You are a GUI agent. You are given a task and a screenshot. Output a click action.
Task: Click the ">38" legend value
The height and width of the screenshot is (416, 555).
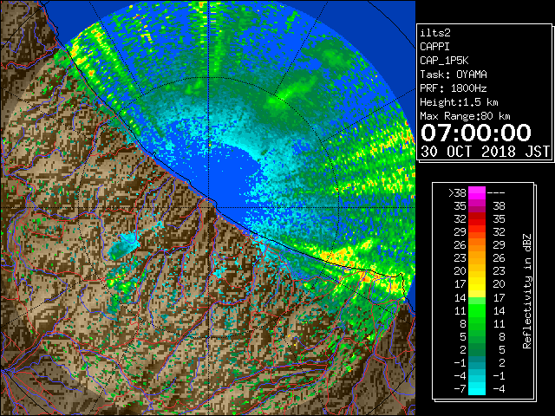click(x=458, y=192)
